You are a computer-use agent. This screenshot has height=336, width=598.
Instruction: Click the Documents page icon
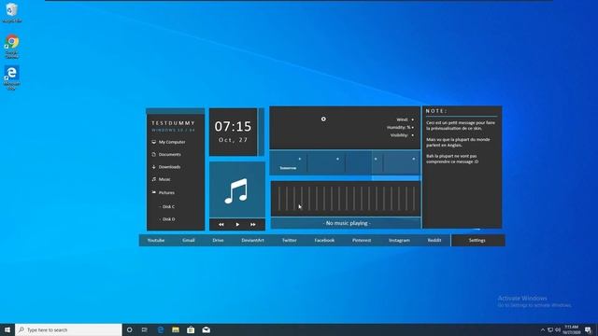click(153, 155)
